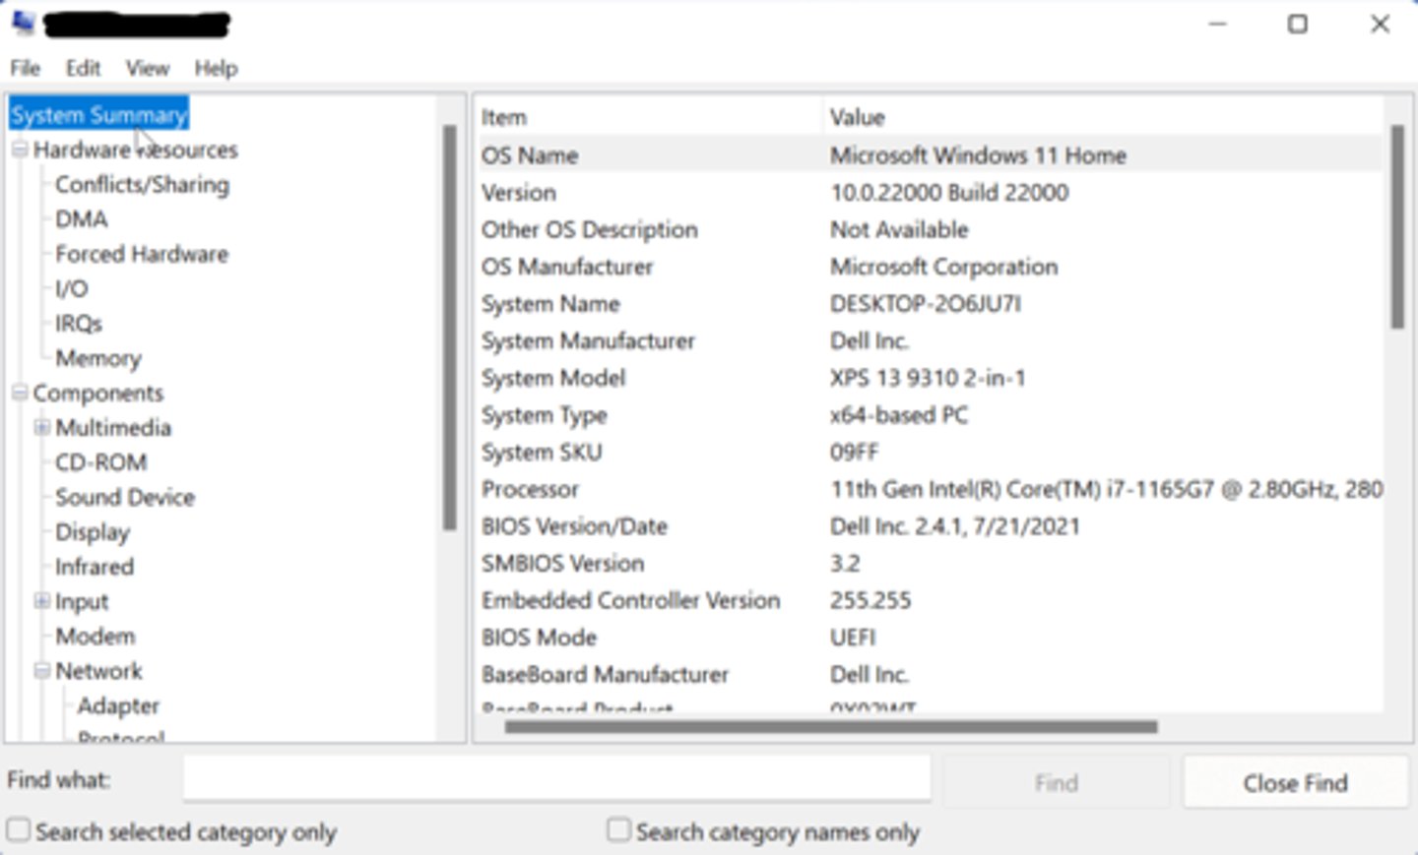Select the System Manufacturer row
The image size is (1418, 855).
coord(930,341)
